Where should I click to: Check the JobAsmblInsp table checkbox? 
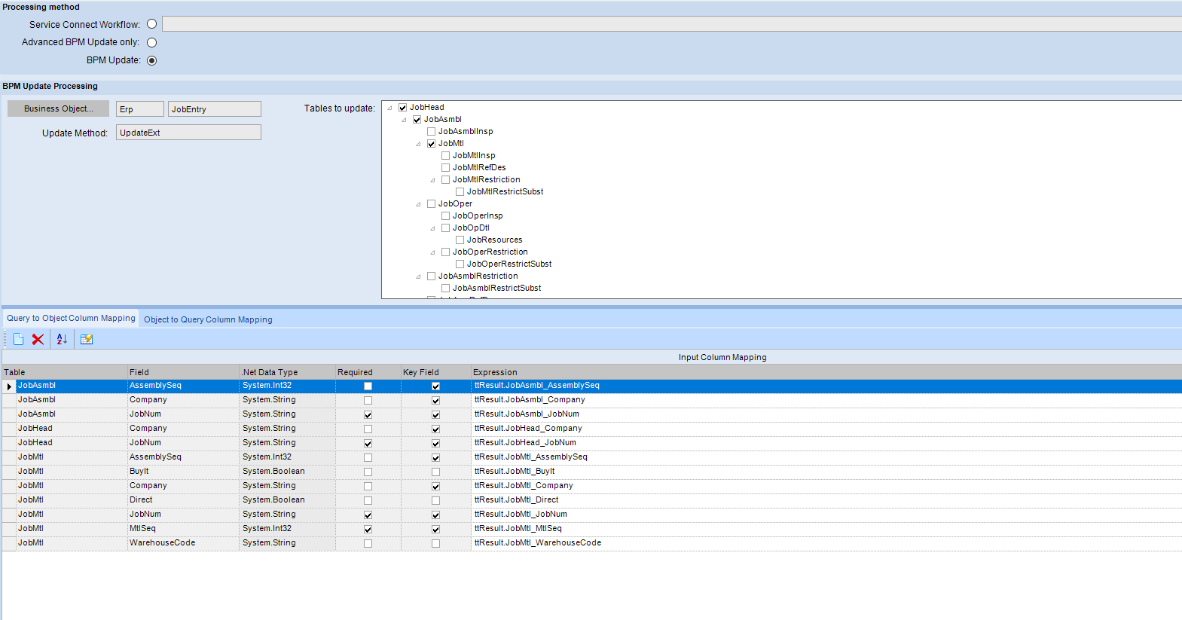point(431,132)
